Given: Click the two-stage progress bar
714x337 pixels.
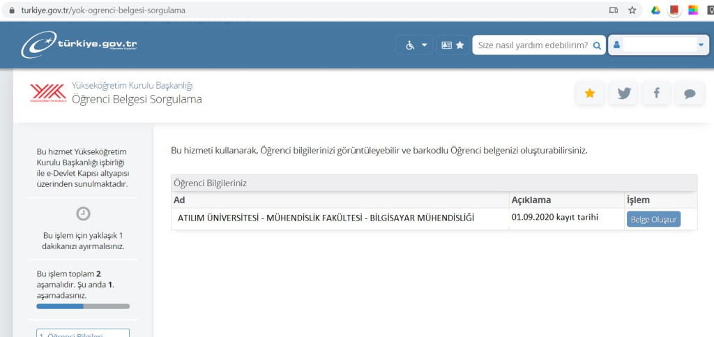Looking at the screenshot, I should (83, 306).
